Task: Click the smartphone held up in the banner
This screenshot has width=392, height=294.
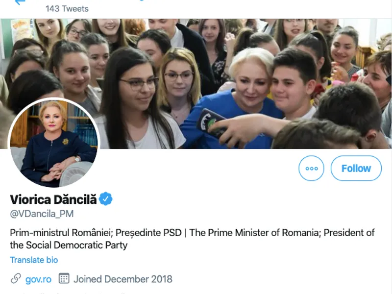Action: (x=211, y=122)
